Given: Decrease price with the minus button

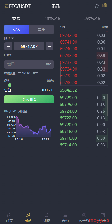Looking at the screenshot, I should (8, 46).
